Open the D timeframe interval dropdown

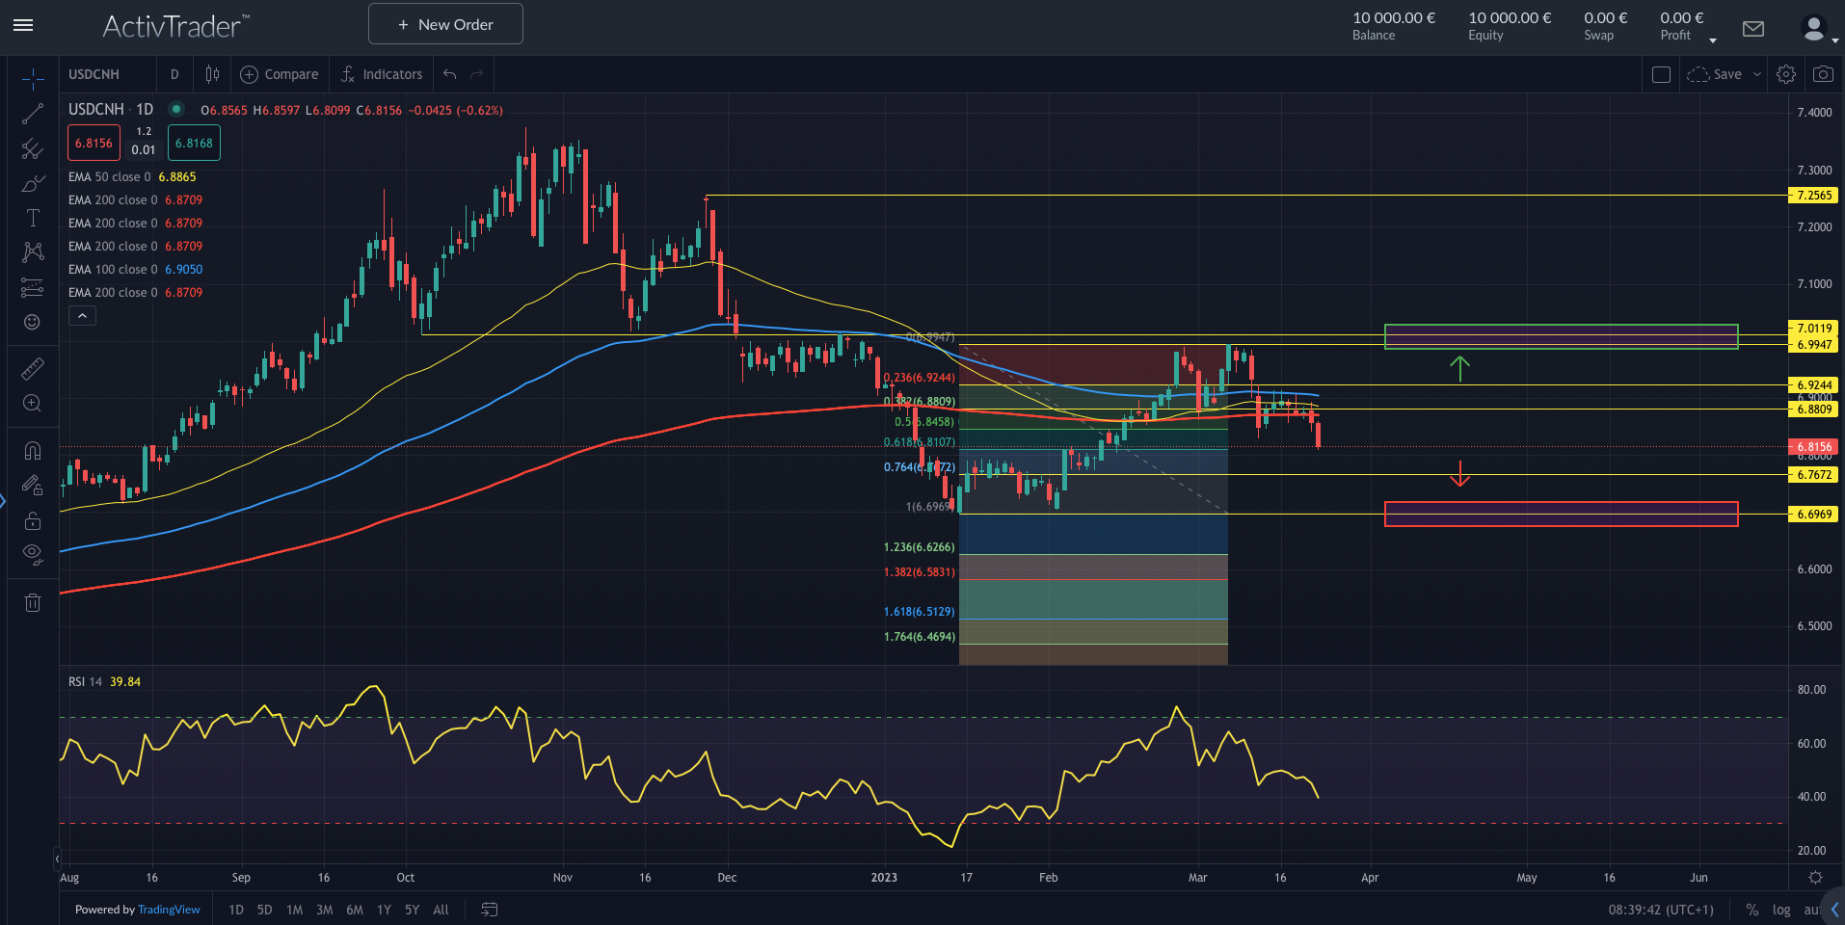[x=174, y=73]
